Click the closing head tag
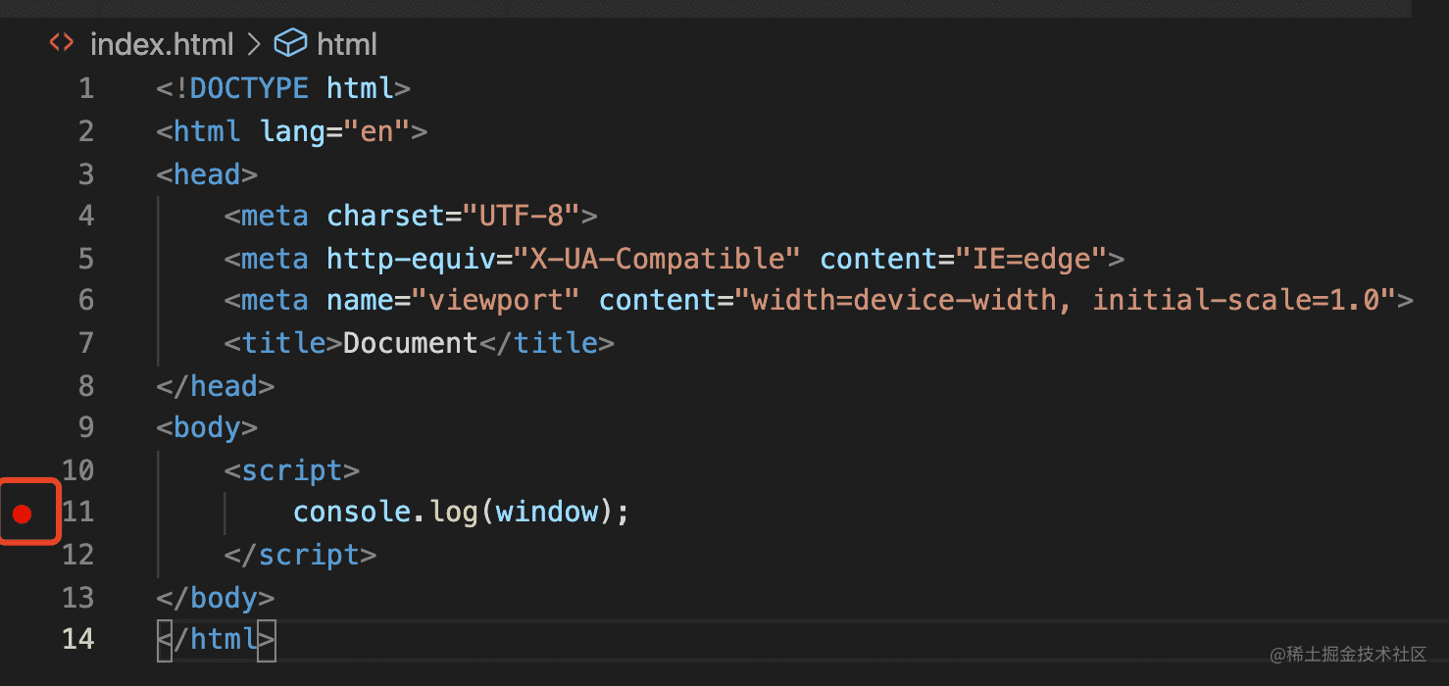This screenshot has width=1449, height=686. pos(215,386)
